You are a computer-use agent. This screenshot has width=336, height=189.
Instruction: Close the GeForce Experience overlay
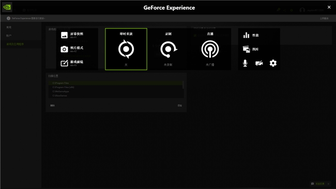click(329, 7)
